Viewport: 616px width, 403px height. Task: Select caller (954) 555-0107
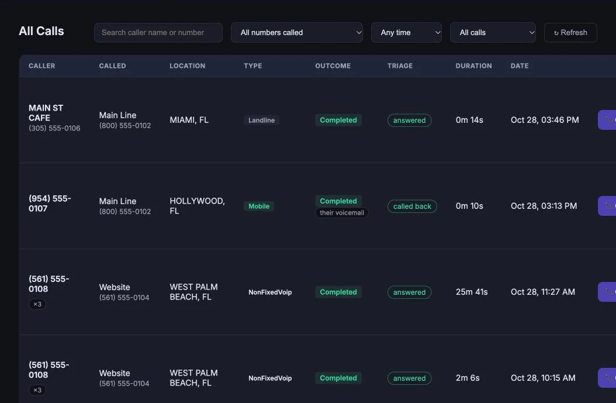pyautogui.click(x=50, y=204)
